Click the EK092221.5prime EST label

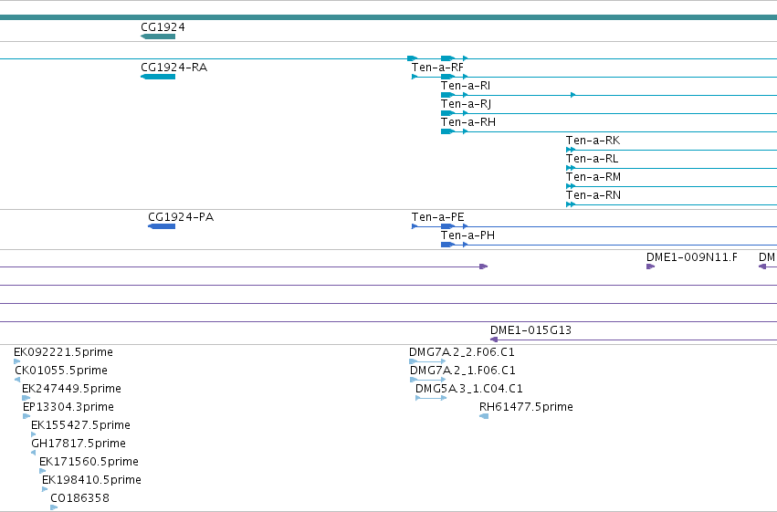coord(63,352)
